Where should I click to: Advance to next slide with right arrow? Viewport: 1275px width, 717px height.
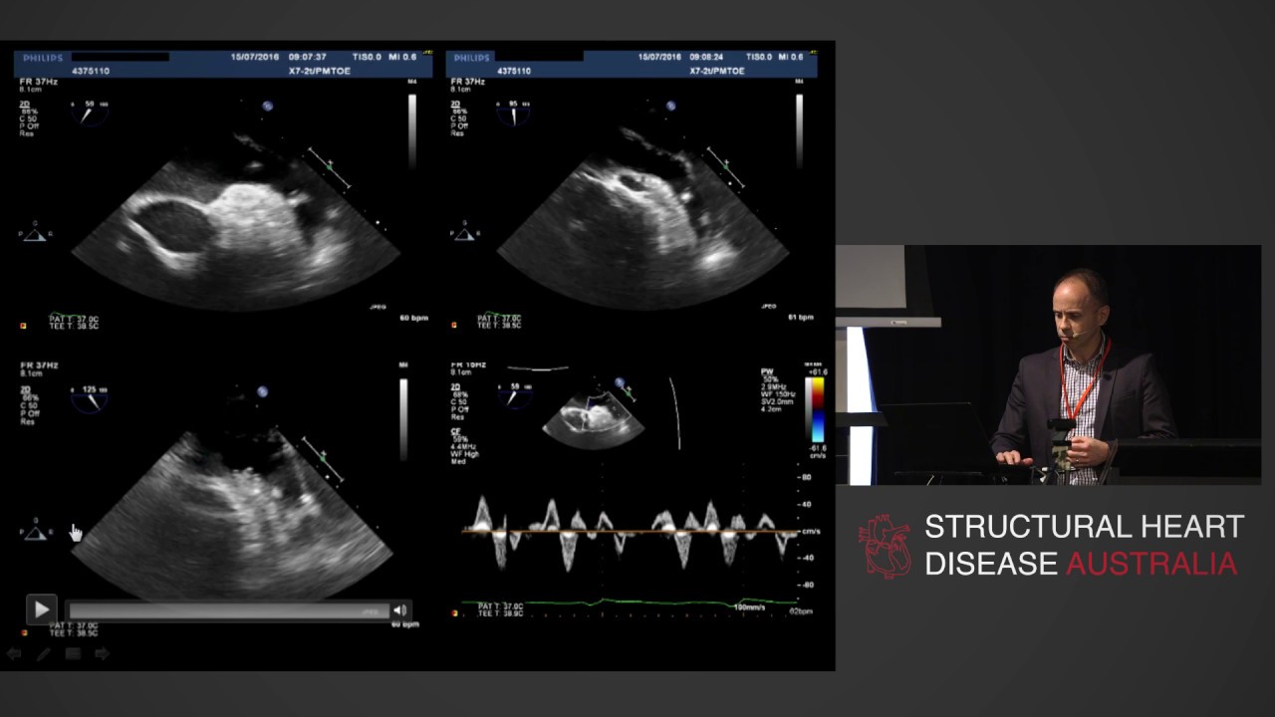pos(102,654)
